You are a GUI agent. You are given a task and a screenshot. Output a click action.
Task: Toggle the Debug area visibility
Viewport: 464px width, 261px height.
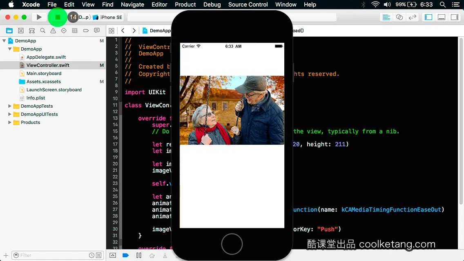point(442,18)
